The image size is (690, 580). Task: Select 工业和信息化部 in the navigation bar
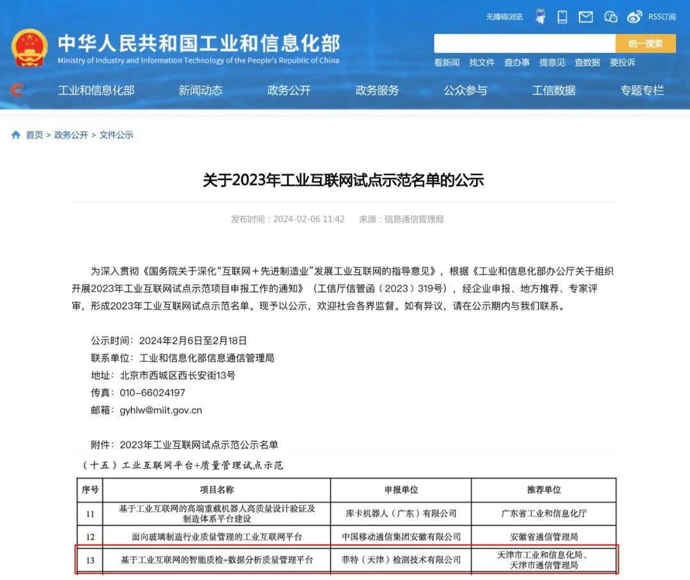click(x=96, y=90)
